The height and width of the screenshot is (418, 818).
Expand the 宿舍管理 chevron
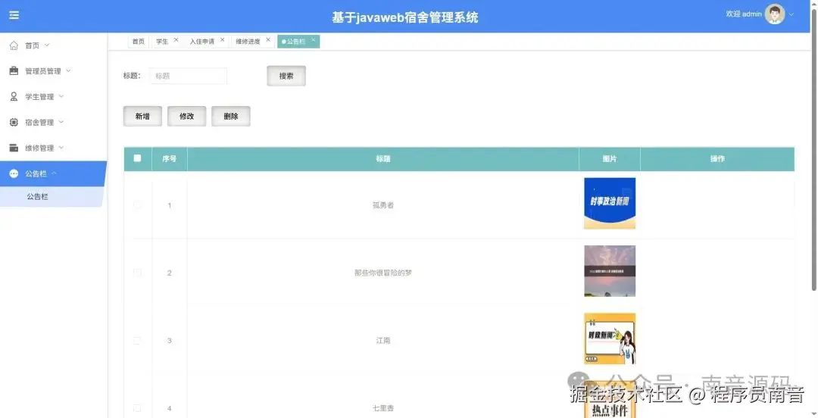(x=61, y=122)
